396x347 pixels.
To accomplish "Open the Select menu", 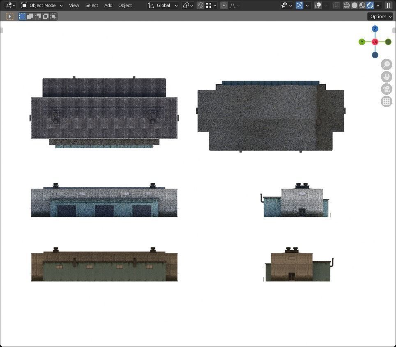I will [x=92, y=5].
